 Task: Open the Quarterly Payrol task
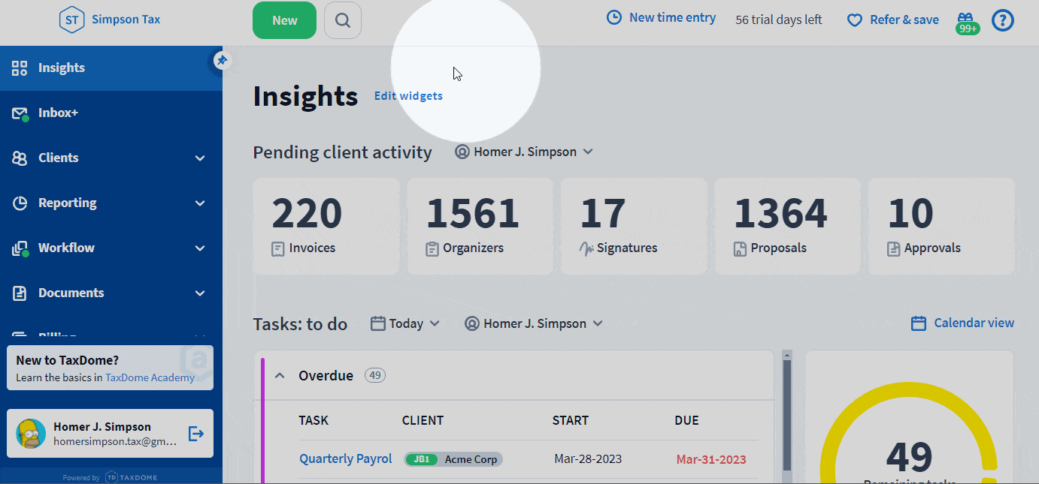click(346, 458)
